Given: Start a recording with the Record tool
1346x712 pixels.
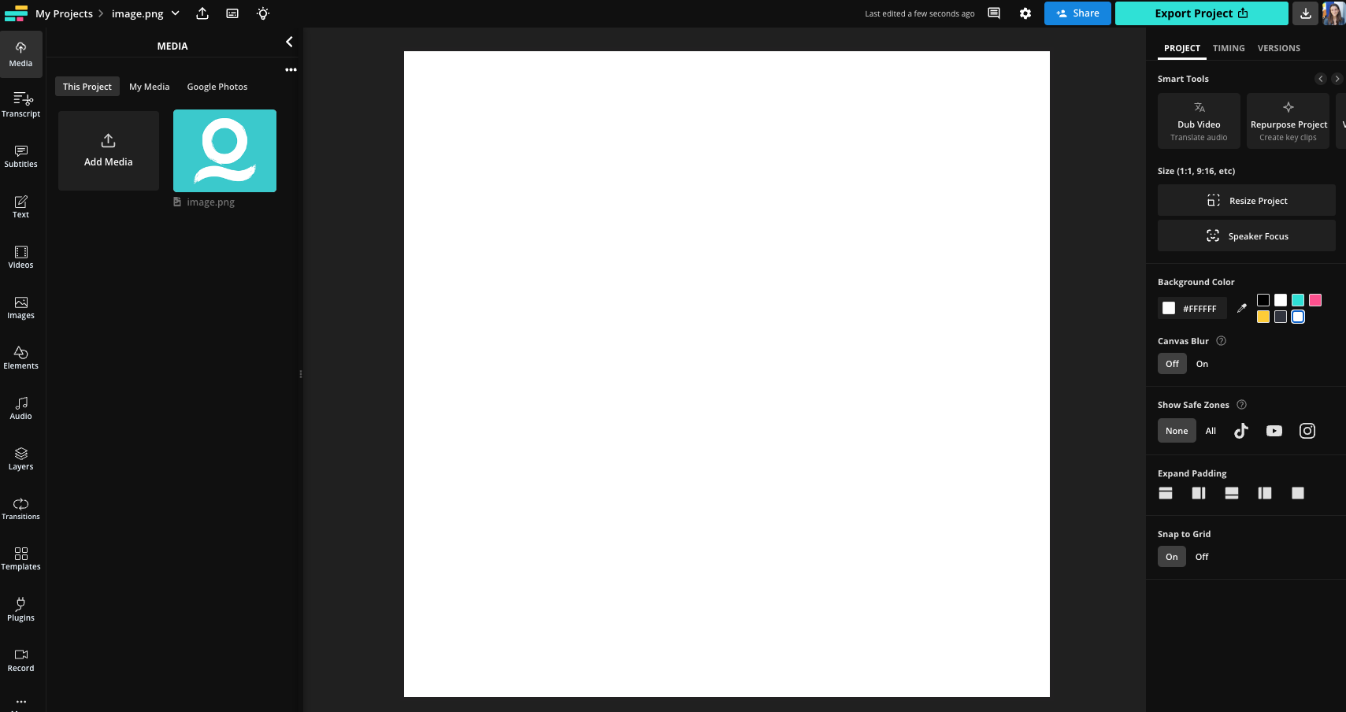Looking at the screenshot, I should 20,659.
